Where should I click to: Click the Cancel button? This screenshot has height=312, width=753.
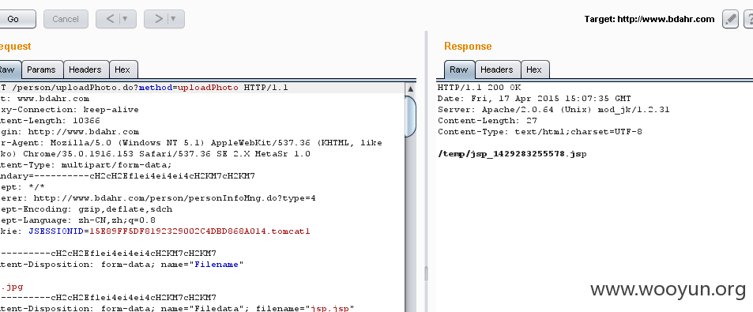tap(66, 19)
